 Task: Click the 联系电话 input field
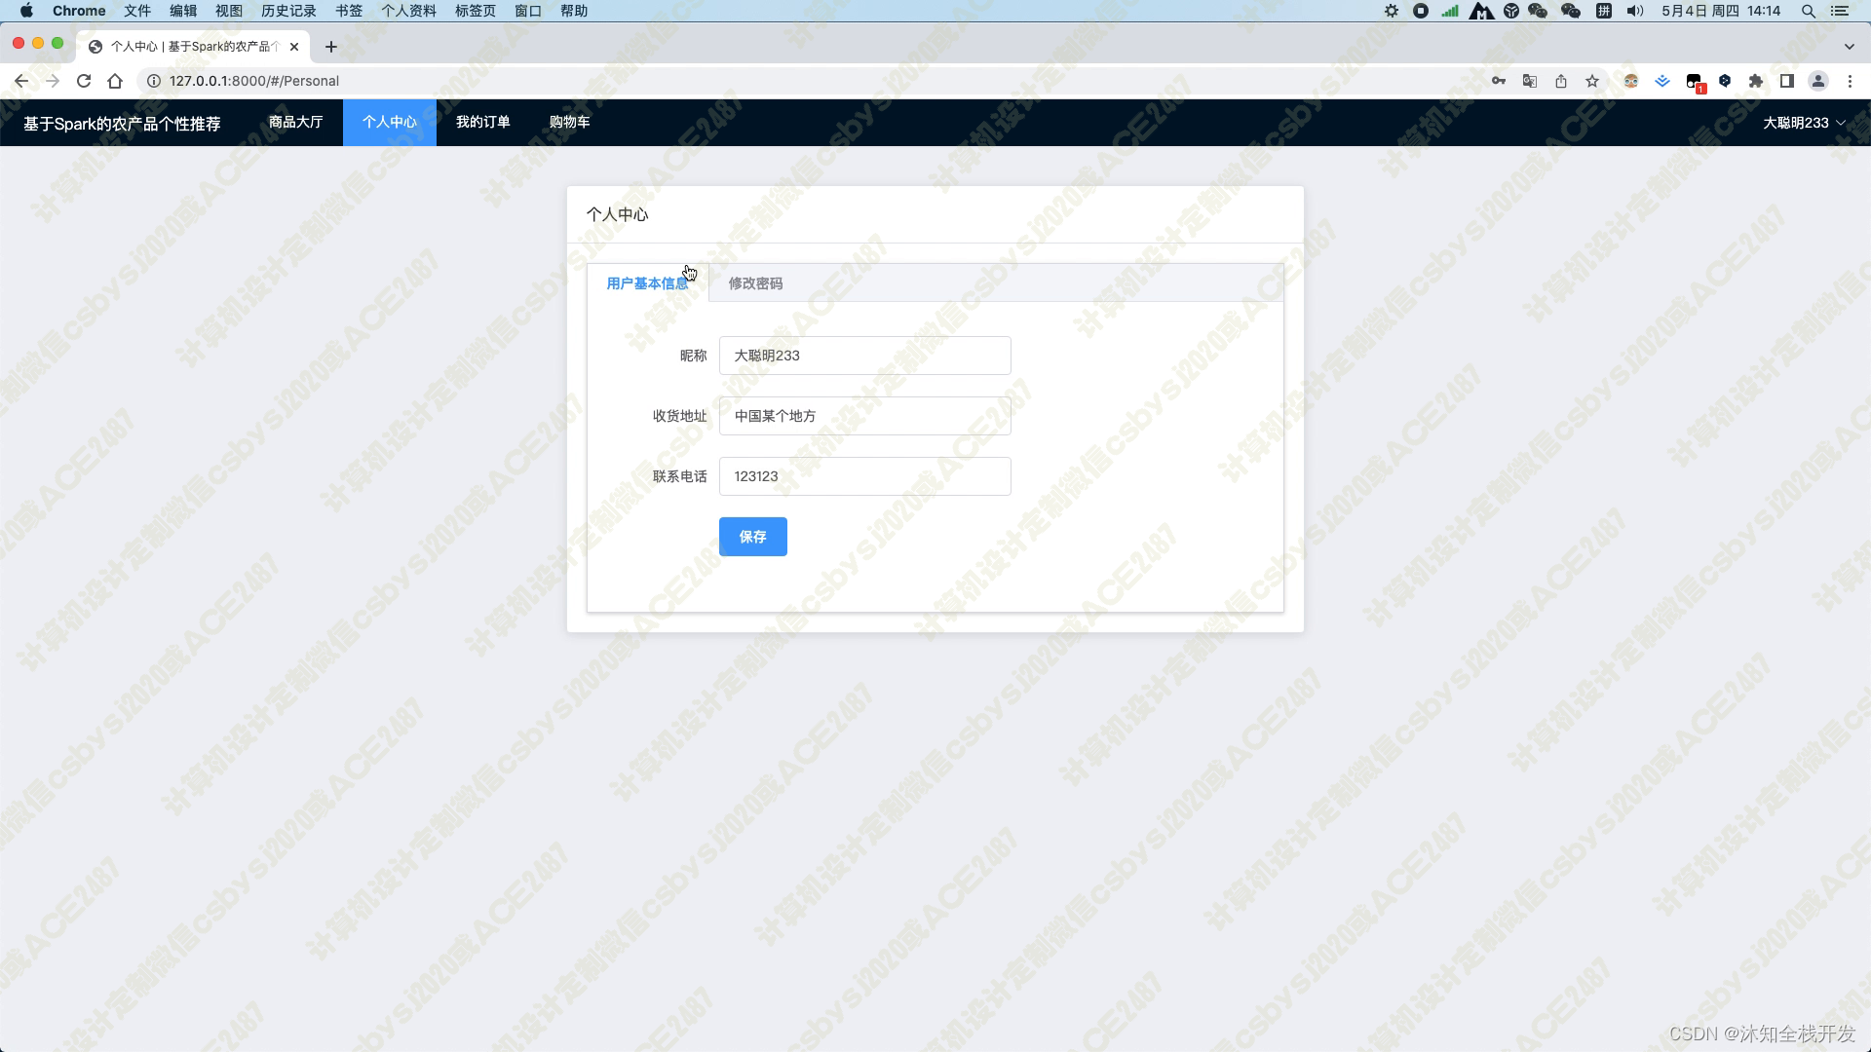click(865, 476)
